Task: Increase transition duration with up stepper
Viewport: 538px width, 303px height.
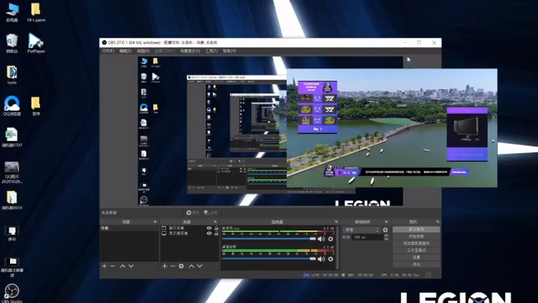Action: [386, 236]
